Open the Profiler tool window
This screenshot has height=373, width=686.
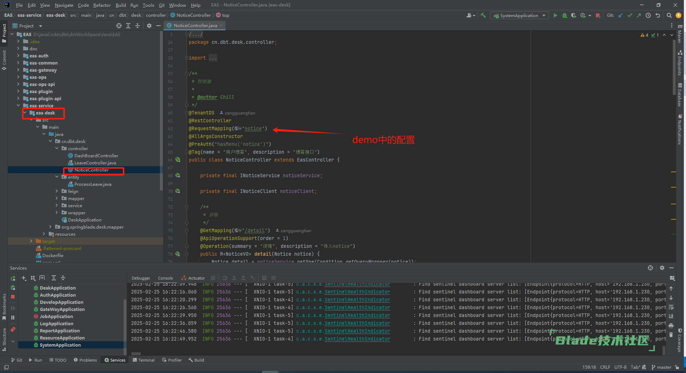[172, 360]
